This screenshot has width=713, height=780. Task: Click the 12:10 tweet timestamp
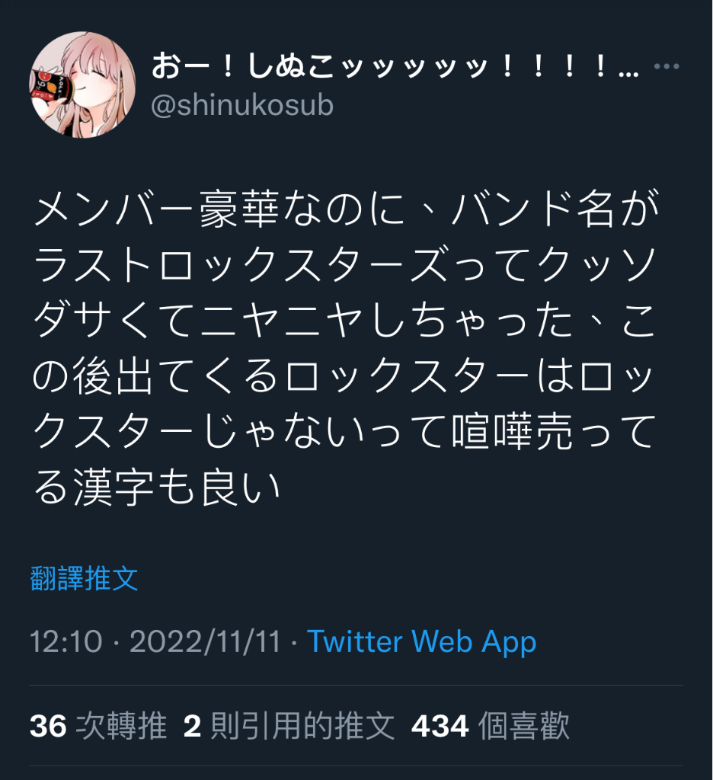(x=66, y=641)
